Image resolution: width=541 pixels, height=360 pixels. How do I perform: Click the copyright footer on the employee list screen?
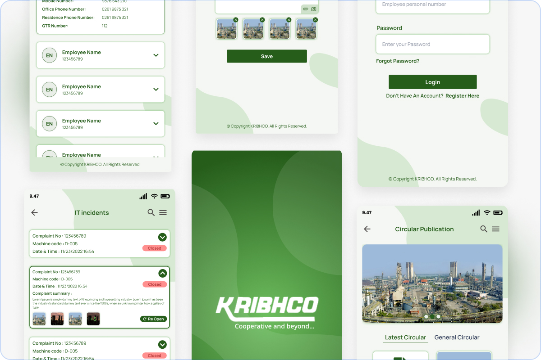(101, 165)
